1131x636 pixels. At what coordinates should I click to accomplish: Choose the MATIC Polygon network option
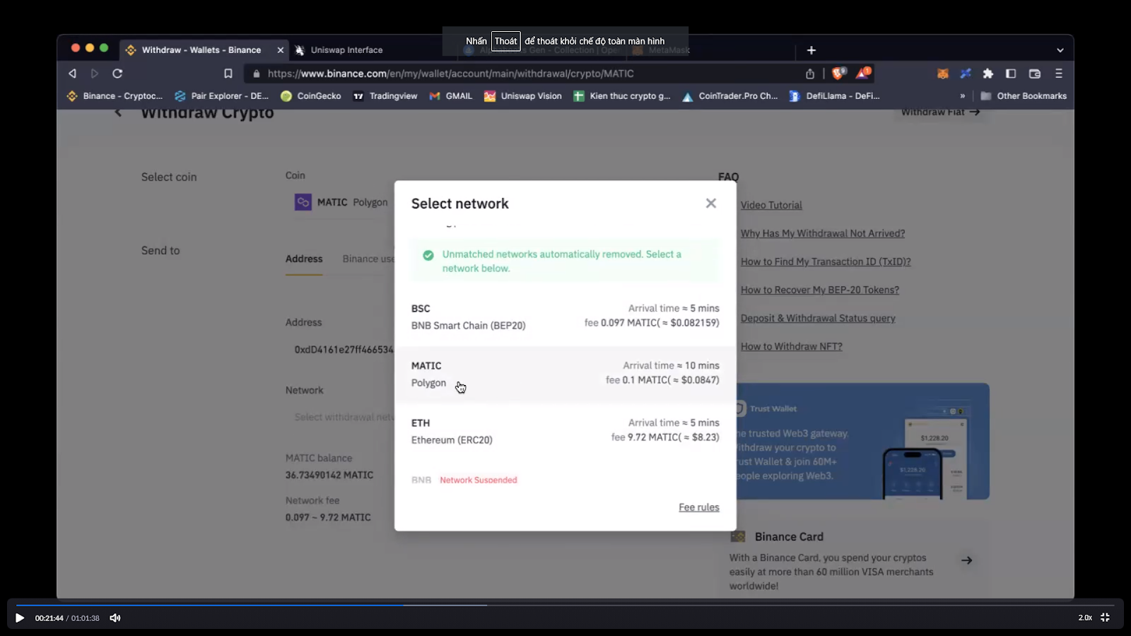565,375
